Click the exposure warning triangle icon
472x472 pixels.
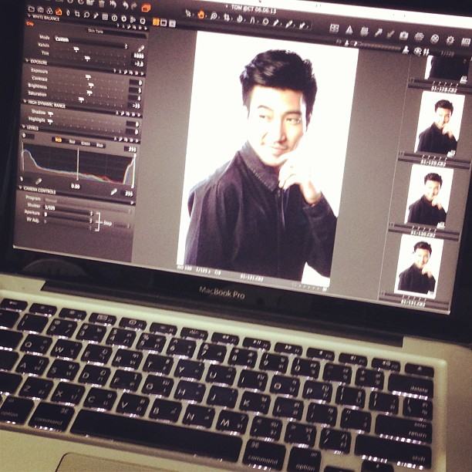point(349,30)
